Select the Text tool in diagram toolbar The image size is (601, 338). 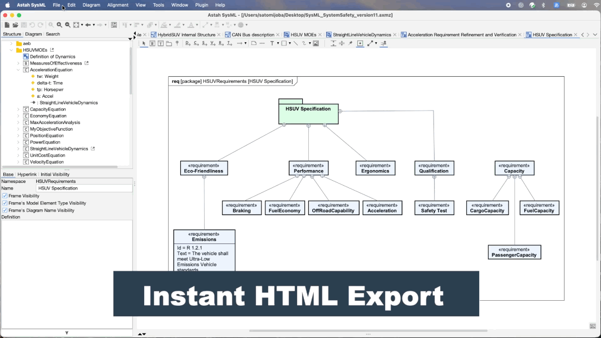pyautogui.click(x=273, y=43)
